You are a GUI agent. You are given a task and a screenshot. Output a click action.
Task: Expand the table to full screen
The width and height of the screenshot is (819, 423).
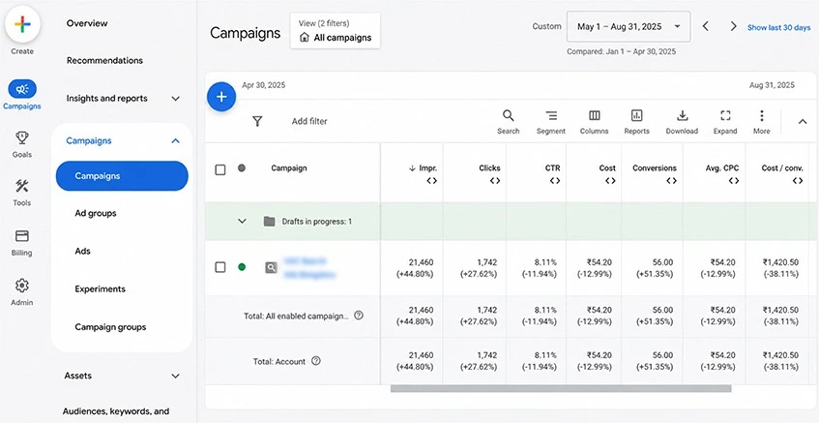[725, 122]
